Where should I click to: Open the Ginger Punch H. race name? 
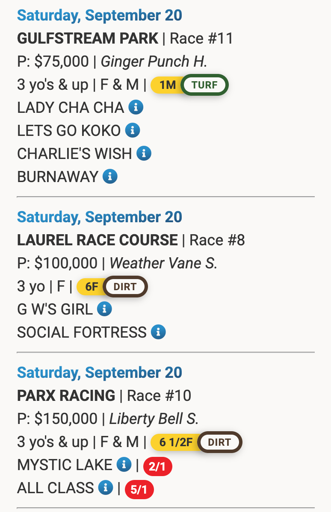(x=154, y=62)
